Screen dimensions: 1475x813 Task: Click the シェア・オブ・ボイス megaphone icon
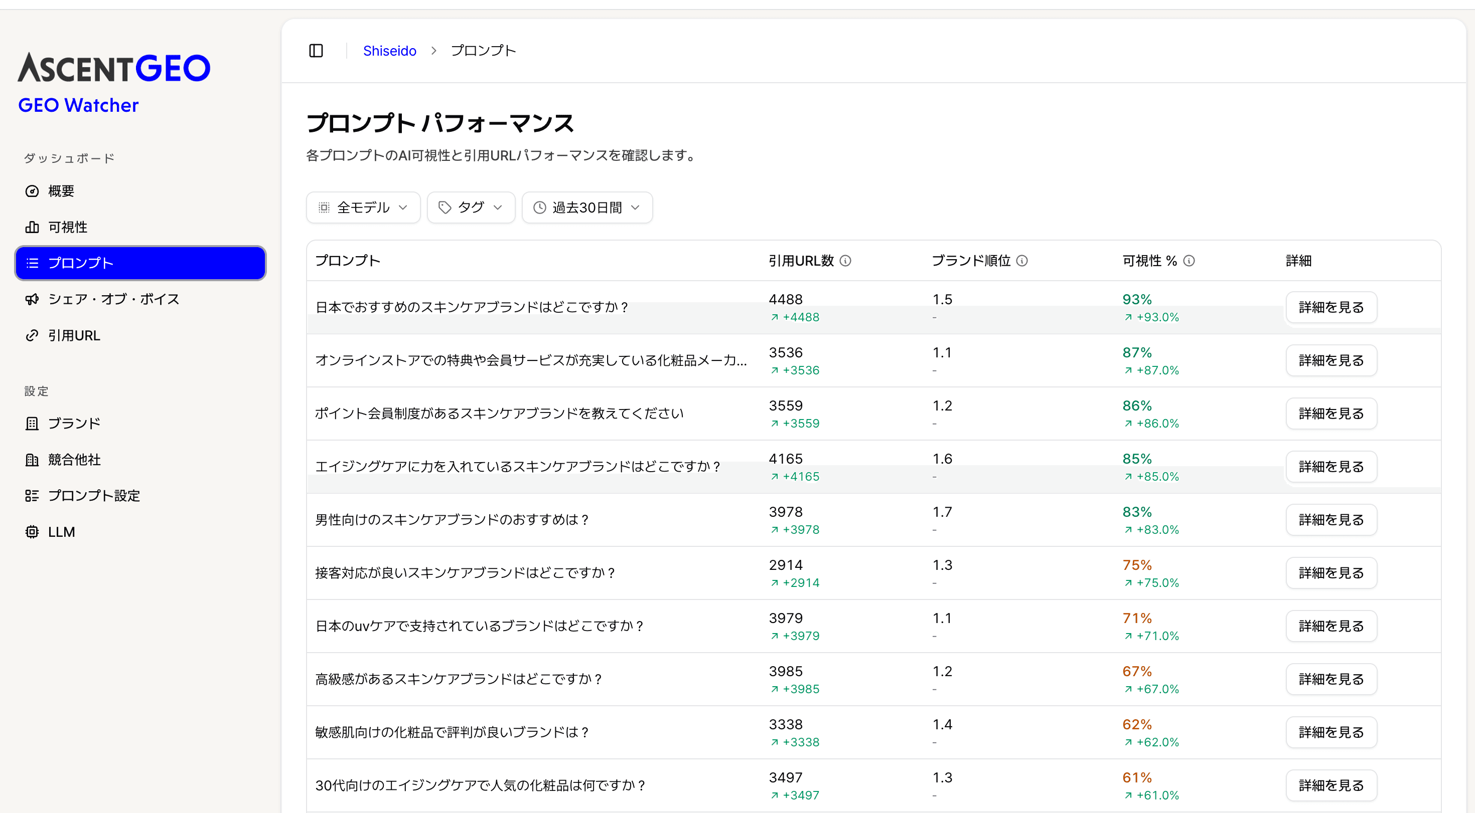(32, 299)
